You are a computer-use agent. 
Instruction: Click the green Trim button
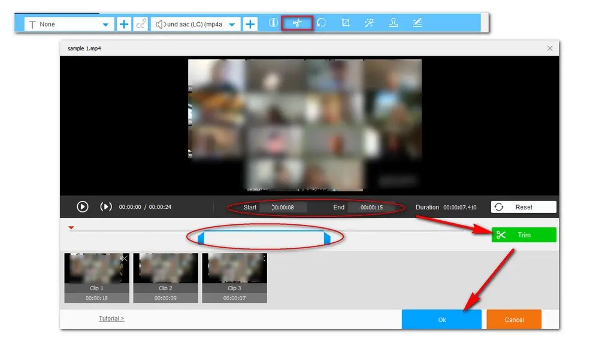tap(524, 235)
